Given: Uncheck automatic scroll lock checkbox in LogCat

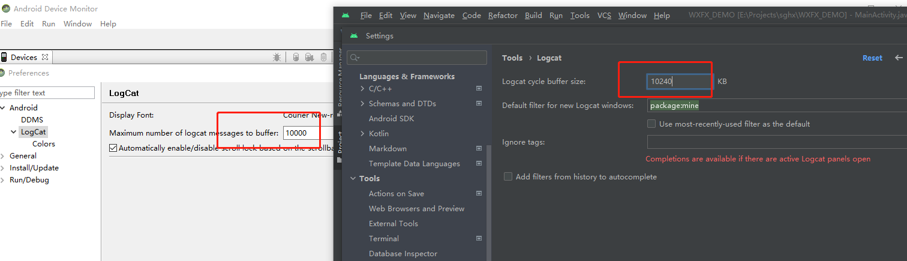Looking at the screenshot, I should point(113,148).
